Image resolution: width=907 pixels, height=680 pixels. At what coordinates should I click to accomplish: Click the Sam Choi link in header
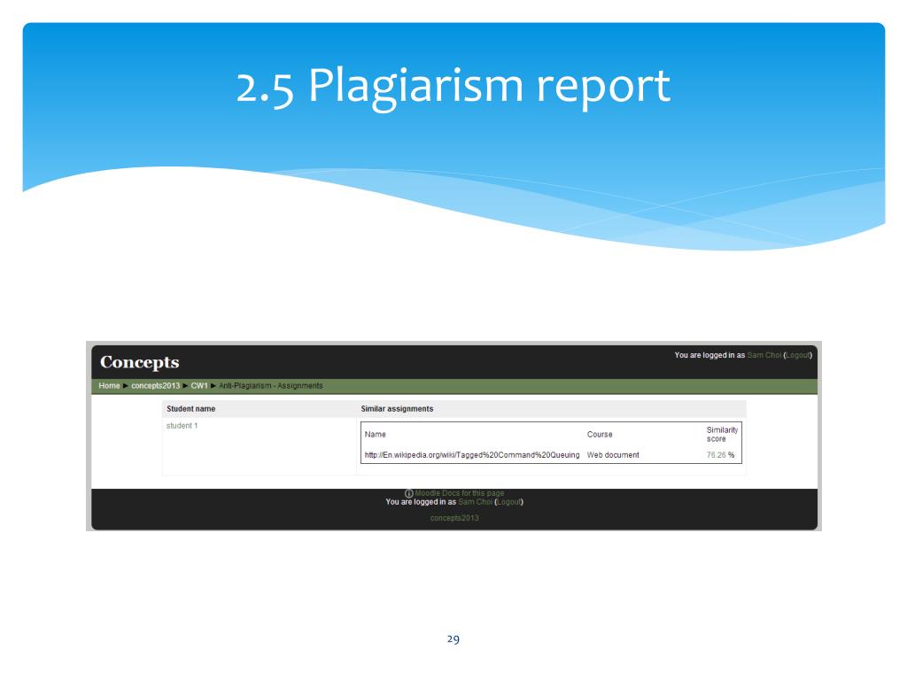tap(764, 355)
